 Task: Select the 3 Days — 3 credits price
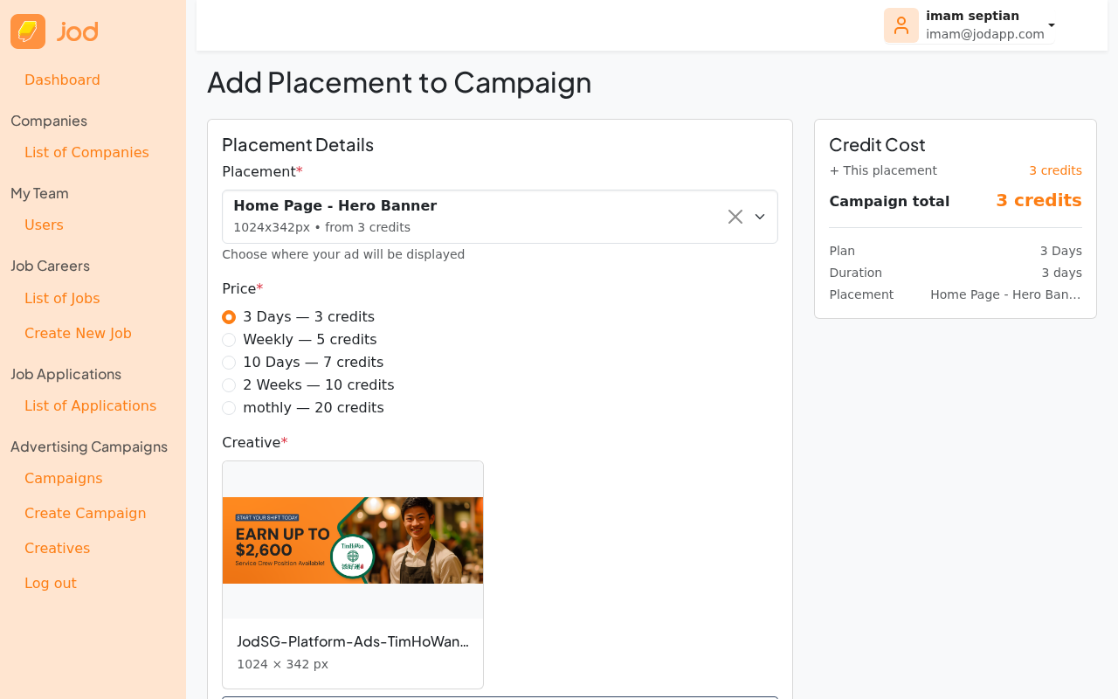(x=228, y=316)
